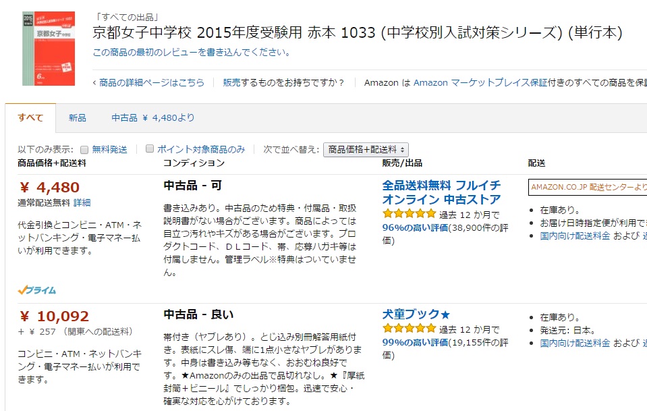Click この商品の最初のレビューを書き込んでください link
The height and width of the screenshot is (411, 647).
192,53
